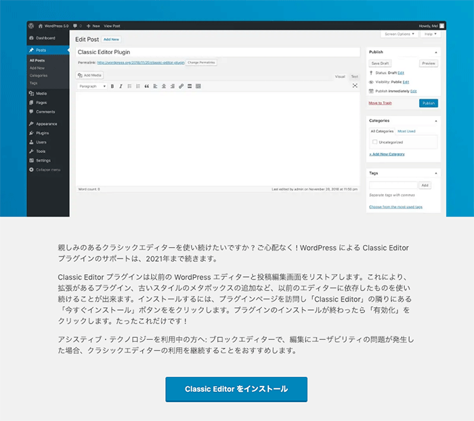This screenshot has width=474, height=421.
Task: Click the Save Draft button
Action: coord(380,64)
